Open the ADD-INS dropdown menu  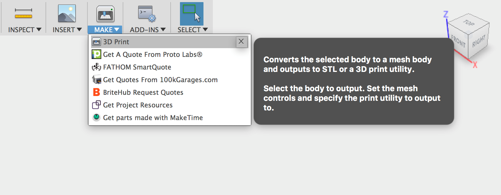tap(148, 29)
